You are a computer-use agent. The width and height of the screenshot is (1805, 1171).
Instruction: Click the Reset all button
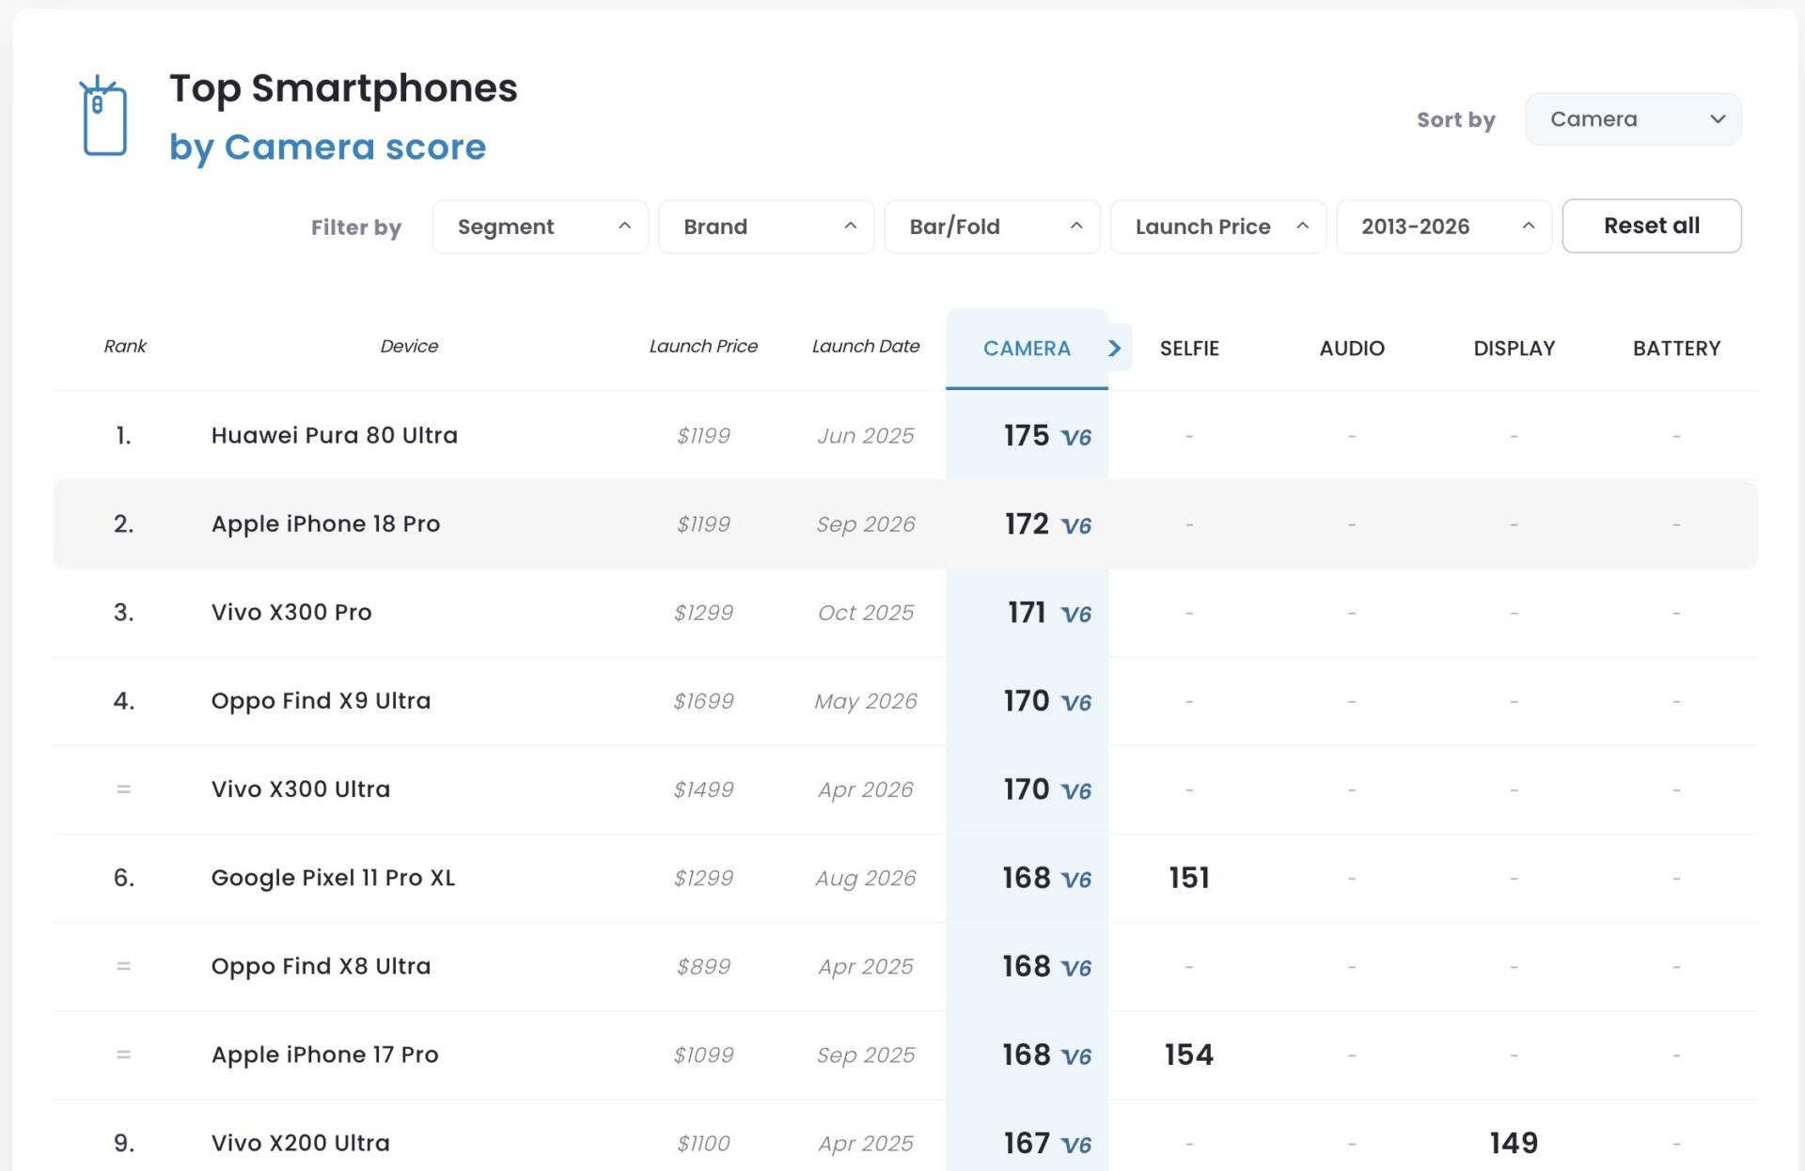[x=1652, y=226]
